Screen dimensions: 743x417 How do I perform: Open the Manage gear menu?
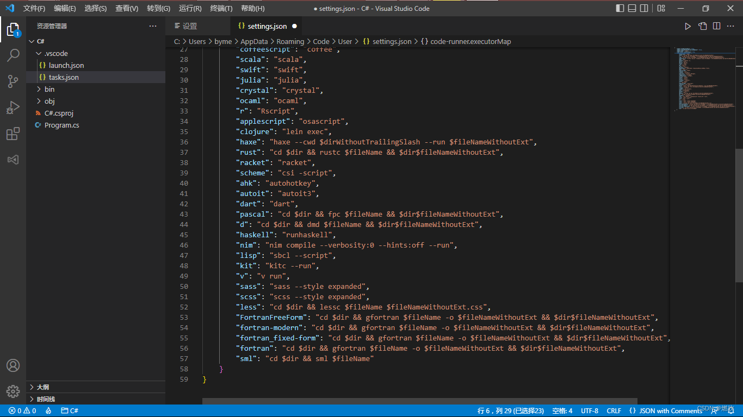(13, 391)
